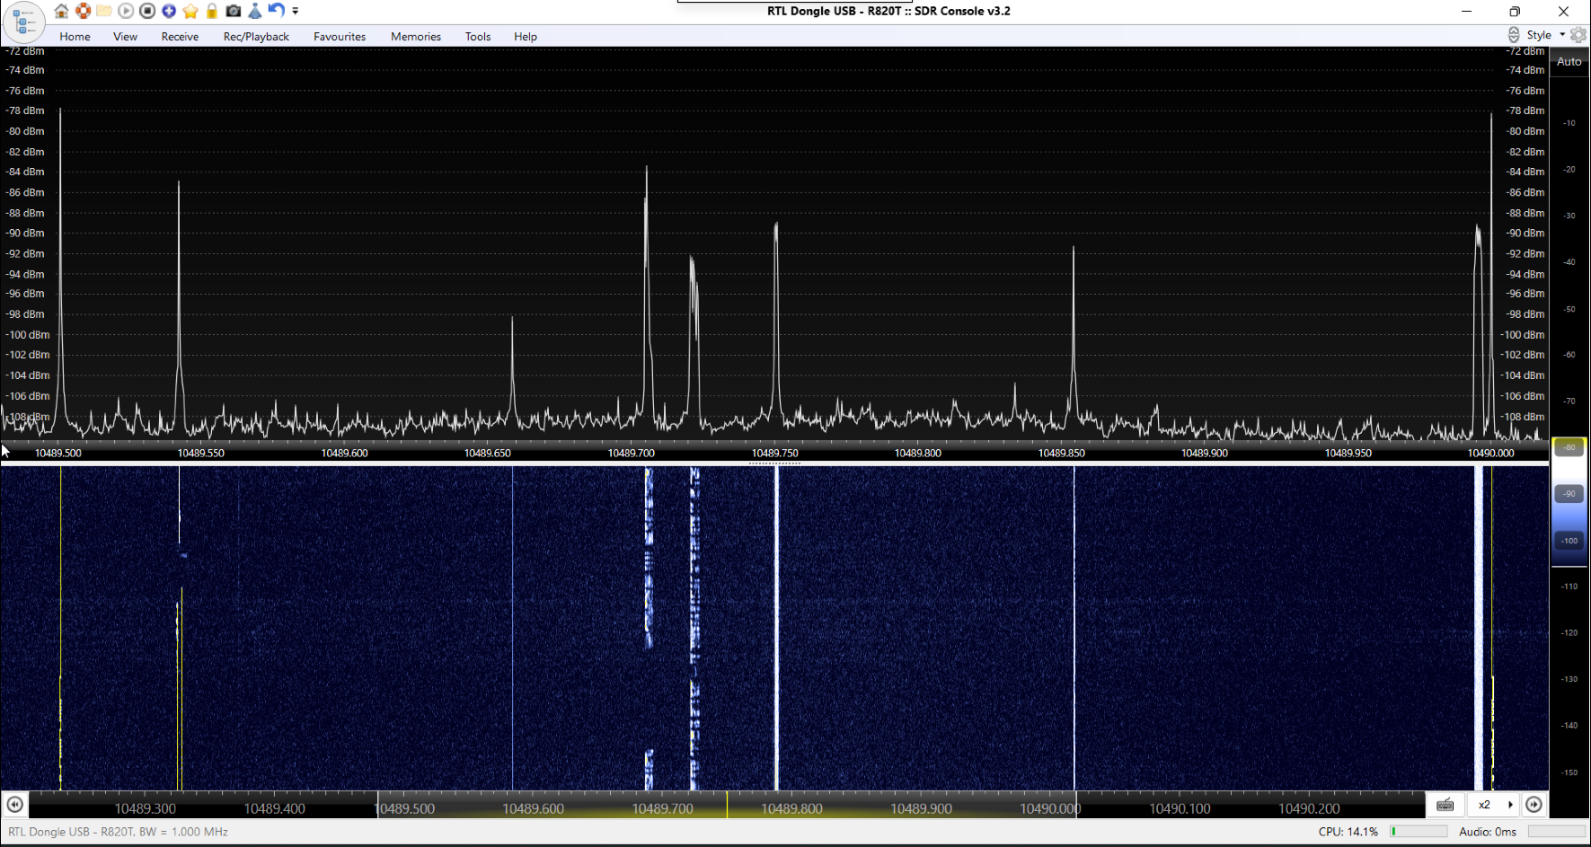1591x847 pixels.
Task: Click the -80 waterfall level slider handle
Action: (1569, 447)
